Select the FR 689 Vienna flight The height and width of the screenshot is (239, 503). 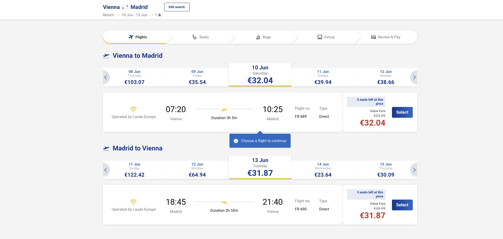pyautogui.click(x=402, y=112)
